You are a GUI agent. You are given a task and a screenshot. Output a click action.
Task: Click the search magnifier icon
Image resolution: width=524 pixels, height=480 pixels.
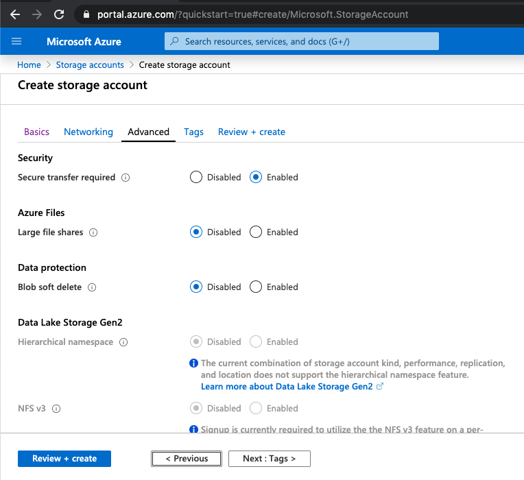(x=174, y=41)
